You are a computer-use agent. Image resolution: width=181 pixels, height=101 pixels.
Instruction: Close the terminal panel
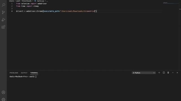coord(177,73)
